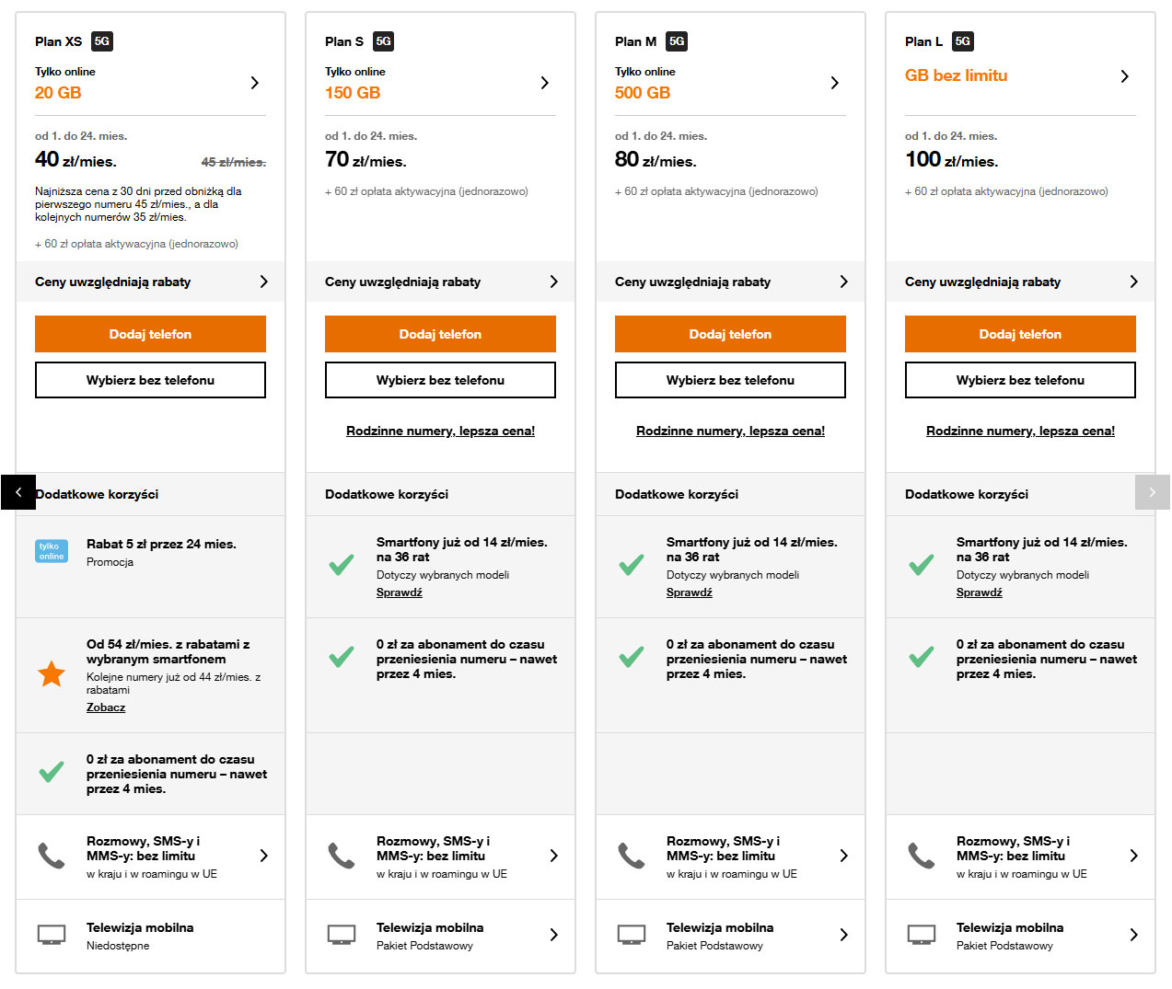
Task: Open 'Rodzinne numery, lepsza cena!' link in Plan M
Action: click(730, 431)
